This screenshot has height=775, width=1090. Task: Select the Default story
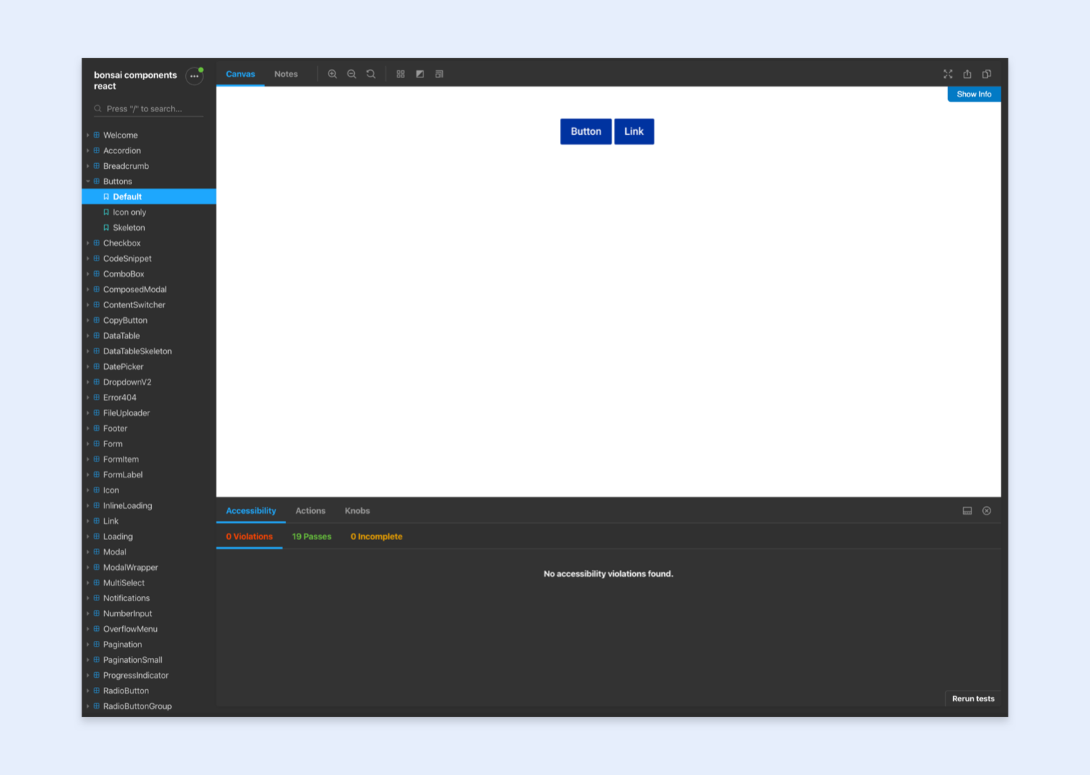coord(149,197)
